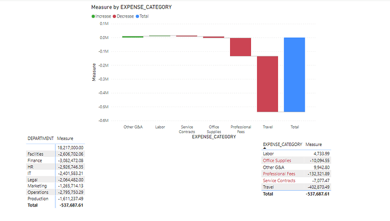Click the red Decrease legend marker

click(x=114, y=16)
